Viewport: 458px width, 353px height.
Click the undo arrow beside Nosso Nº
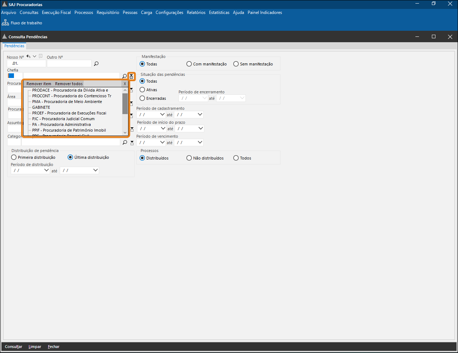tap(28, 57)
